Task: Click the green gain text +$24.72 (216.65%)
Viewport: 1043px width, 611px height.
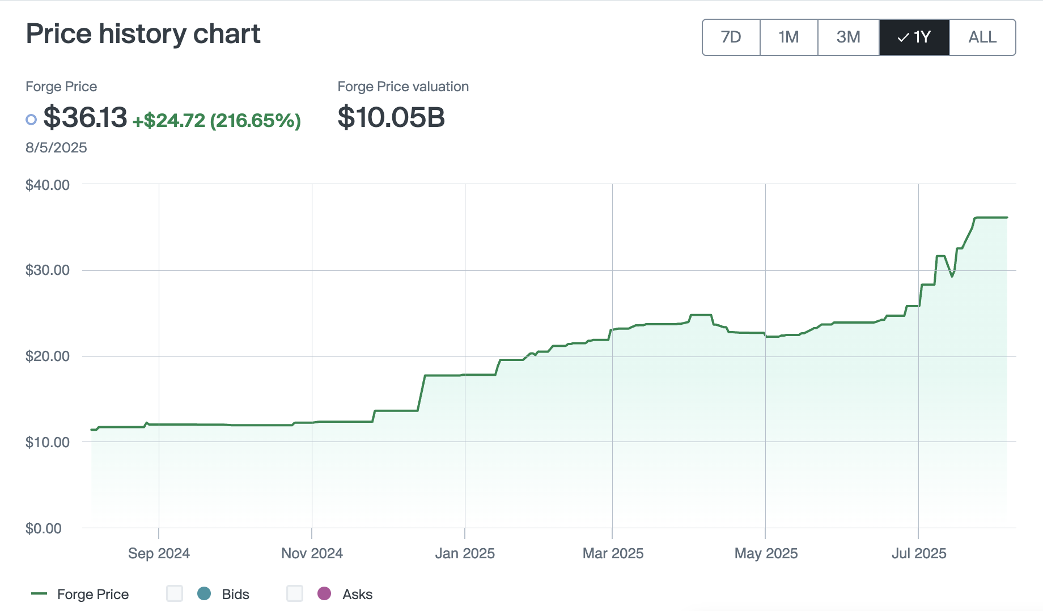Action: click(217, 121)
